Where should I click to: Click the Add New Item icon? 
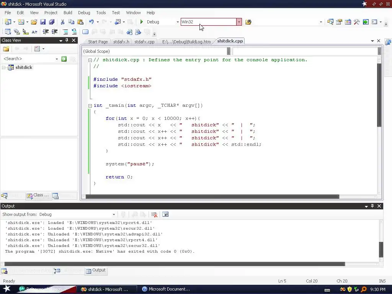click(21, 22)
